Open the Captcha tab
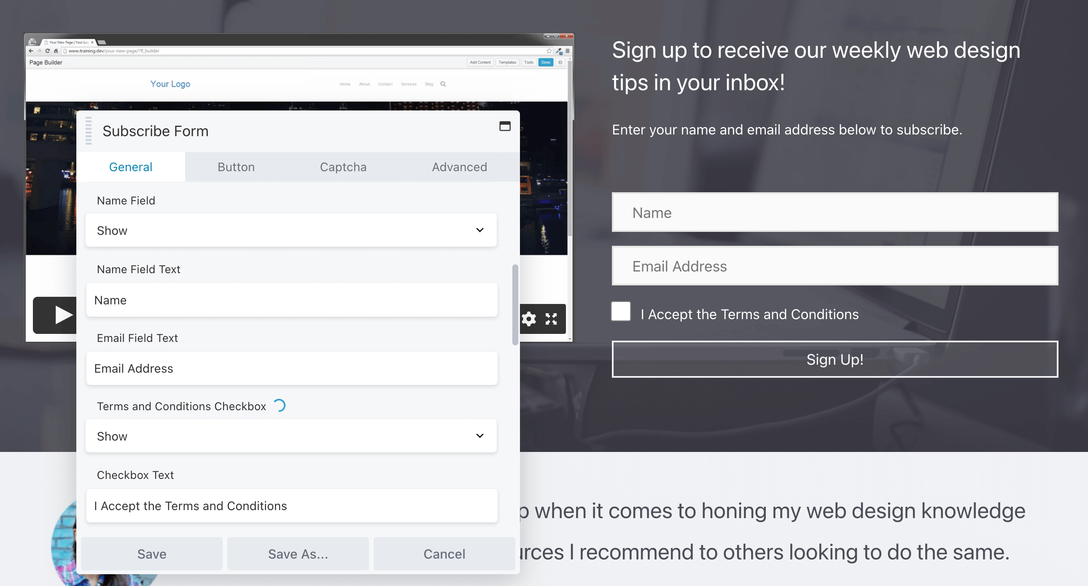Viewport: 1088px width, 586px height. point(343,167)
